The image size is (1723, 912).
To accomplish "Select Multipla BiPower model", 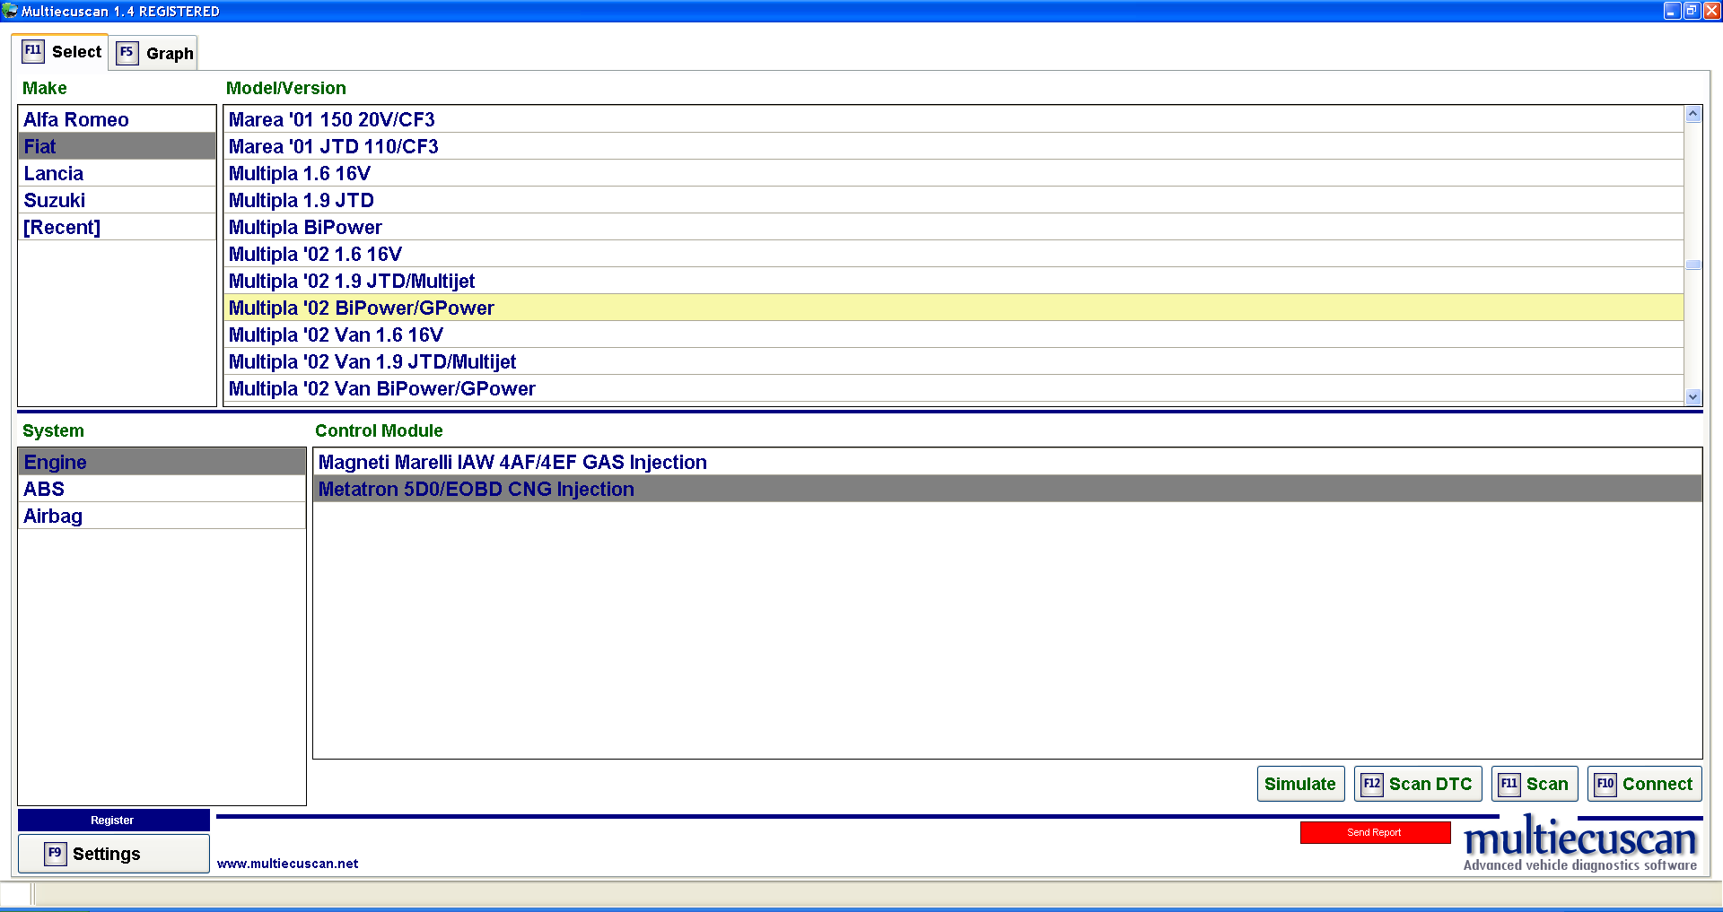I will pos(953,227).
